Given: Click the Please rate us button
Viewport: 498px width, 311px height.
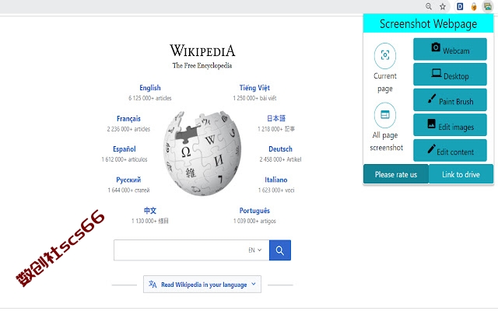Looking at the screenshot, I should (x=396, y=174).
